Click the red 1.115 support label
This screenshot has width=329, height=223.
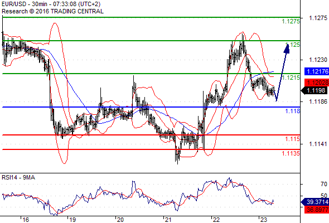(x=293, y=139)
